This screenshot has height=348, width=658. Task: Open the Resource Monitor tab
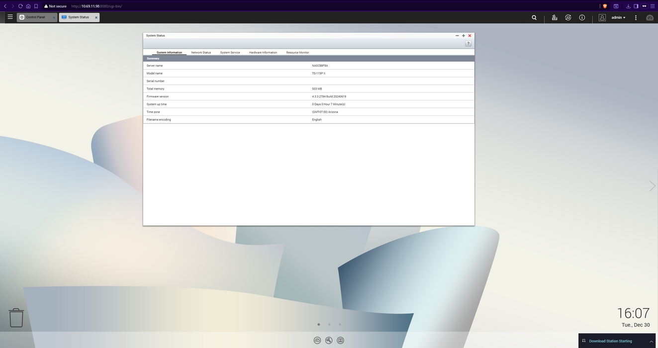click(x=297, y=52)
